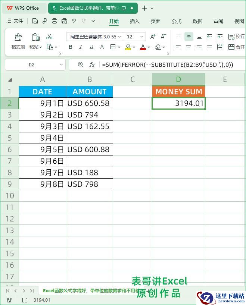Click Increase Indent icon

click(x=220, y=37)
